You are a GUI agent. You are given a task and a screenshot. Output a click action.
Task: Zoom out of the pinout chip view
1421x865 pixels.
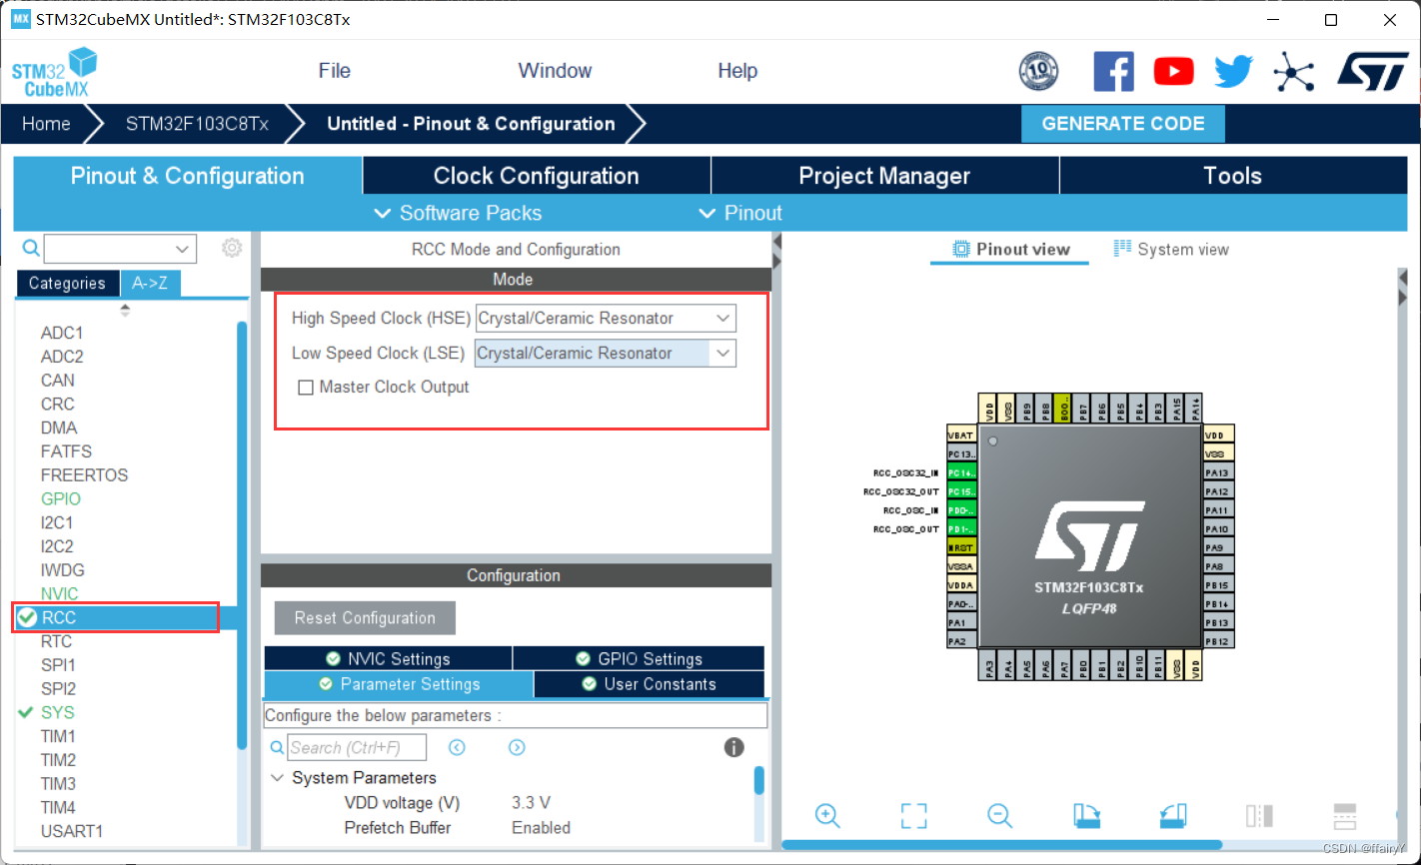1000,815
